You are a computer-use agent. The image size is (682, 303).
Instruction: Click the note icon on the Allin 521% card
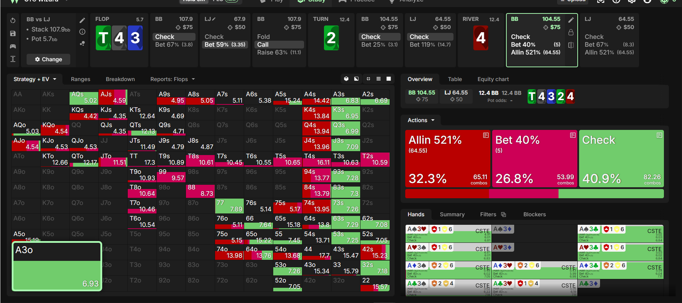point(486,135)
